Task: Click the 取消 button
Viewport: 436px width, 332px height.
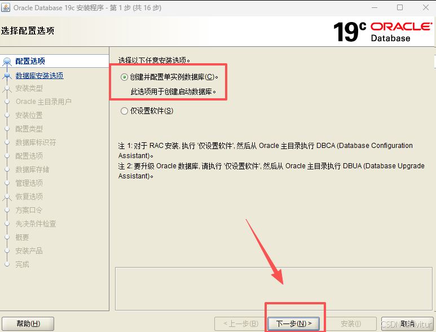Action: tap(407, 324)
